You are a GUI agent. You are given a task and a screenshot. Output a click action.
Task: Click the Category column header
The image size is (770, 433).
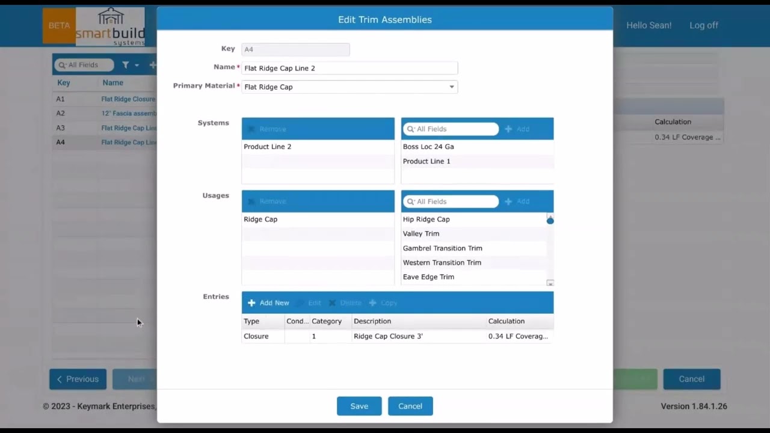[x=330, y=321]
